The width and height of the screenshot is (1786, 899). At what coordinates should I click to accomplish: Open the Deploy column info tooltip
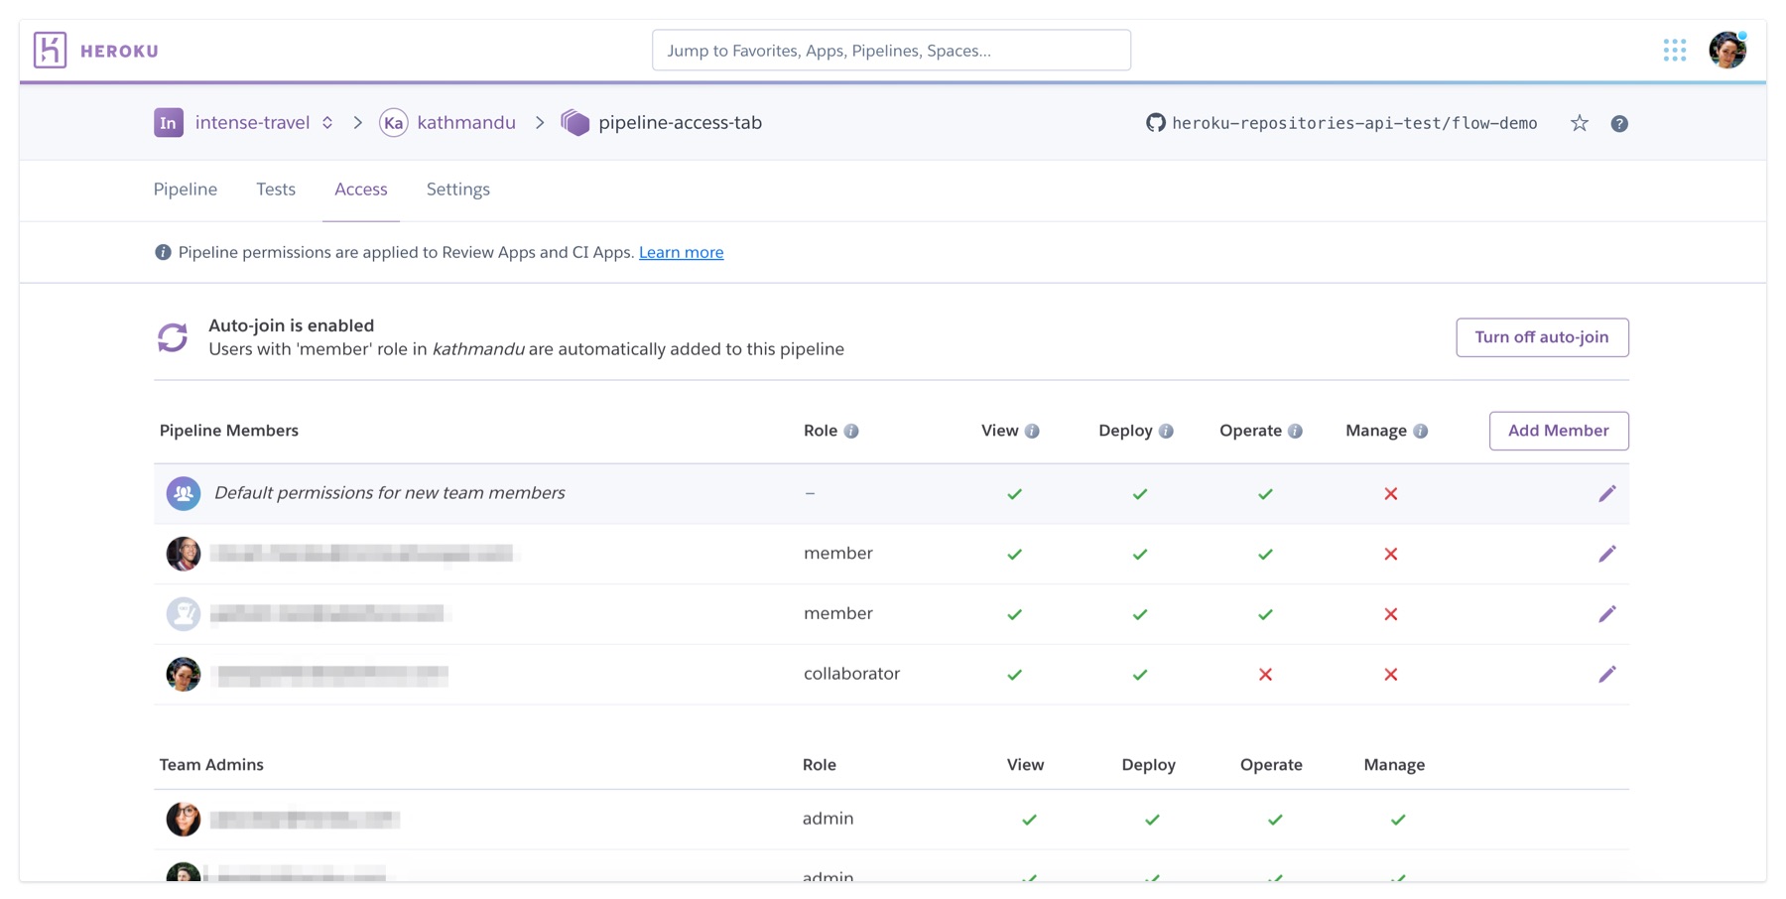click(x=1167, y=431)
